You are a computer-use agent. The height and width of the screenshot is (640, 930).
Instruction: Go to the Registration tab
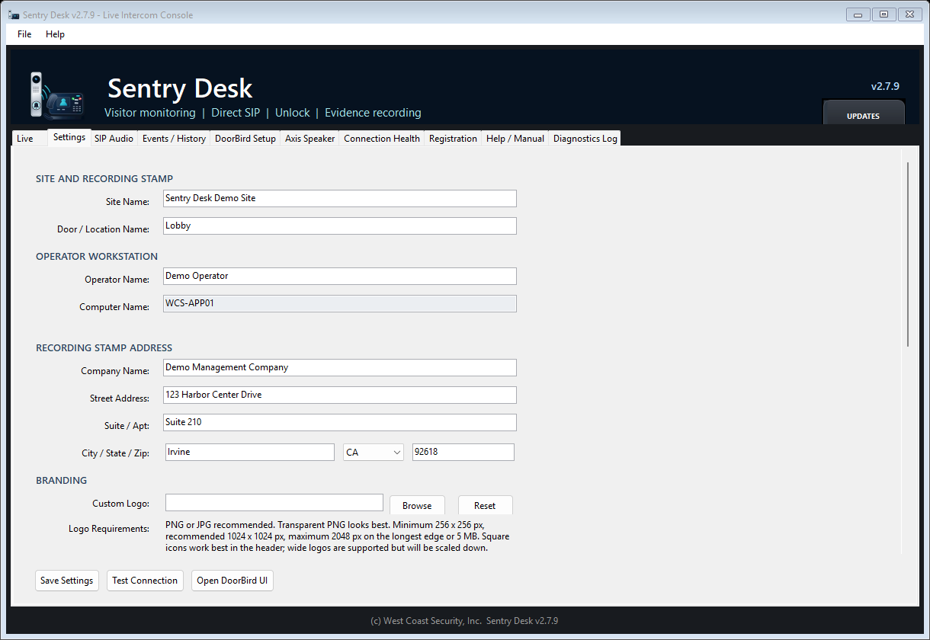tap(453, 139)
